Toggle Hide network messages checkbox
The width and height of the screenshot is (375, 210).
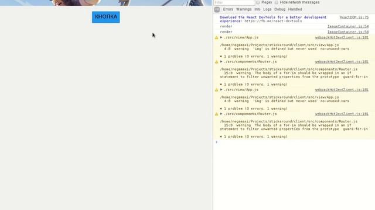coord(277,2)
